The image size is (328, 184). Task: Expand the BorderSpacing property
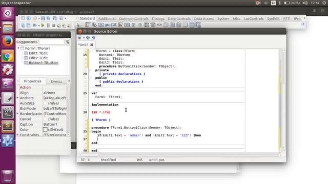(x=18, y=113)
